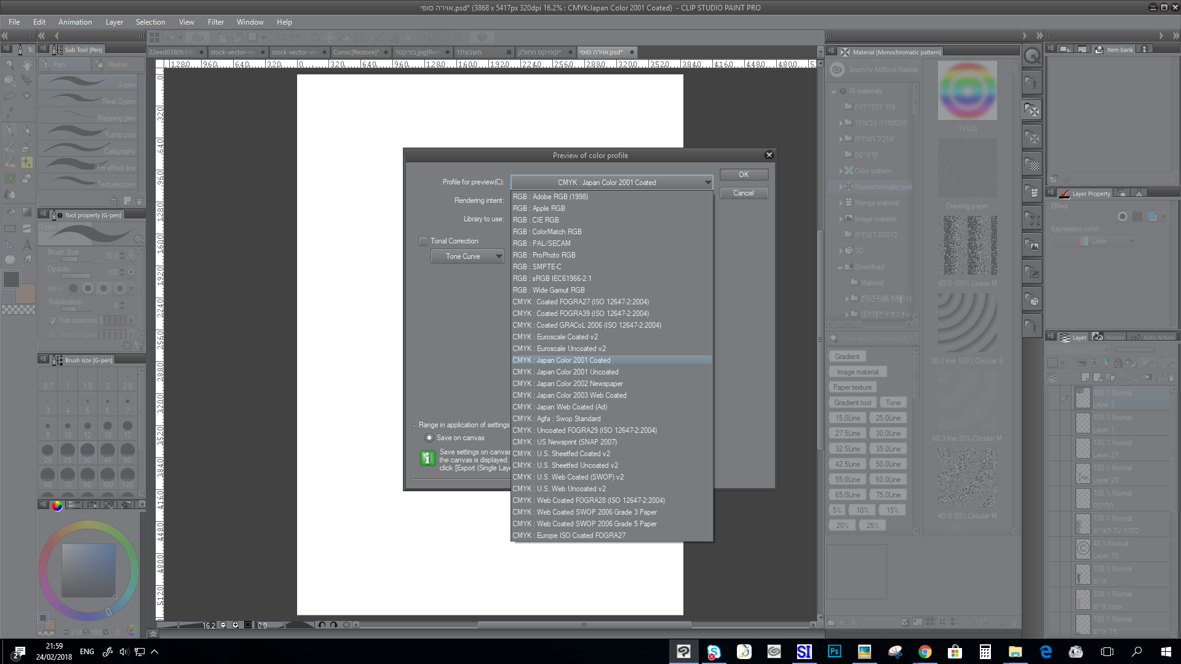Click the color wheel tab icon

(57, 505)
